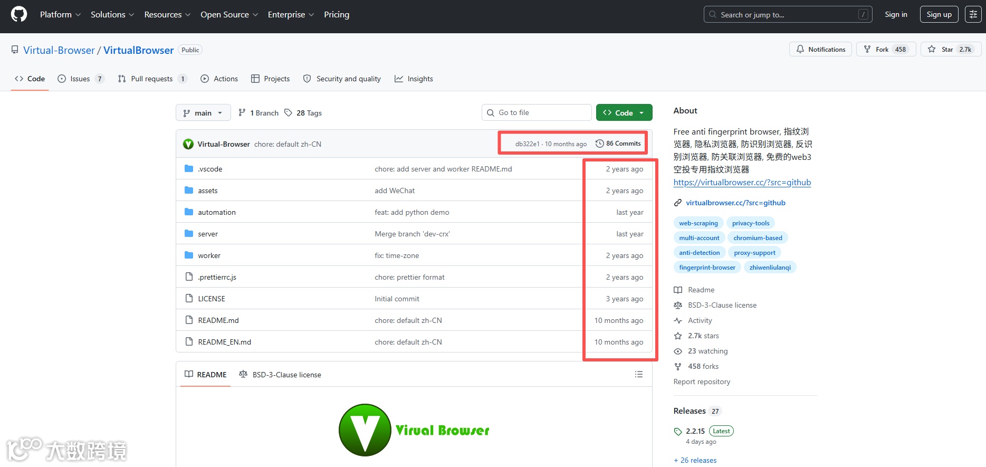The width and height of the screenshot is (986, 467).
Task: View the 23 watching list
Action: tap(701, 351)
